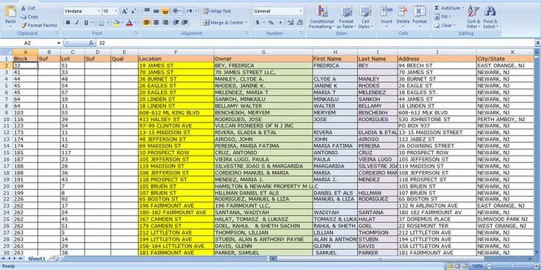This screenshot has width=541, height=270.
Task: Click the Delete cells icon
Action: 403,11
